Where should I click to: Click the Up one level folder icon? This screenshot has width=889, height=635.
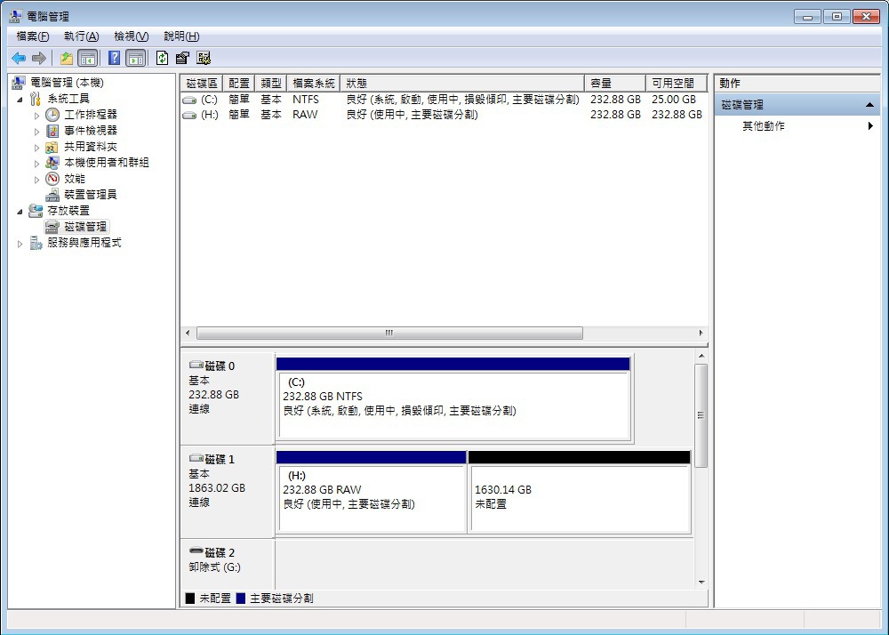(x=67, y=58)
